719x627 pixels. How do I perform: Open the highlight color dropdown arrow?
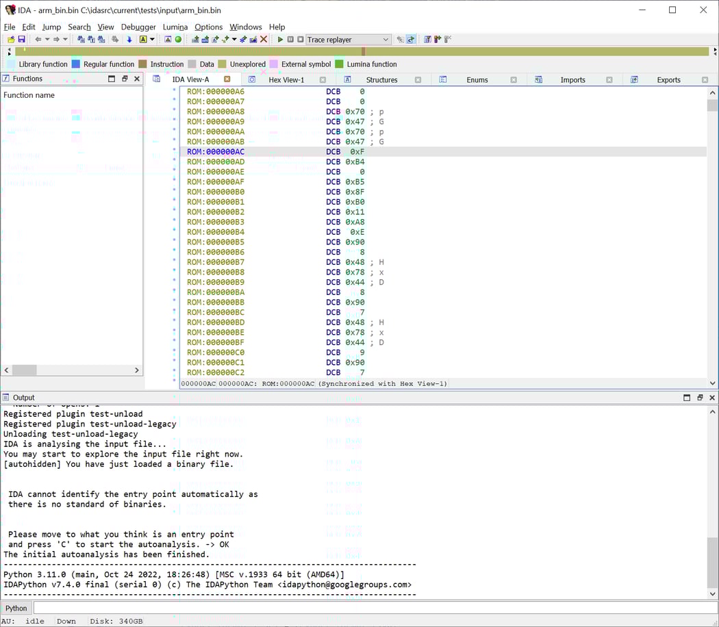(151, 39)
